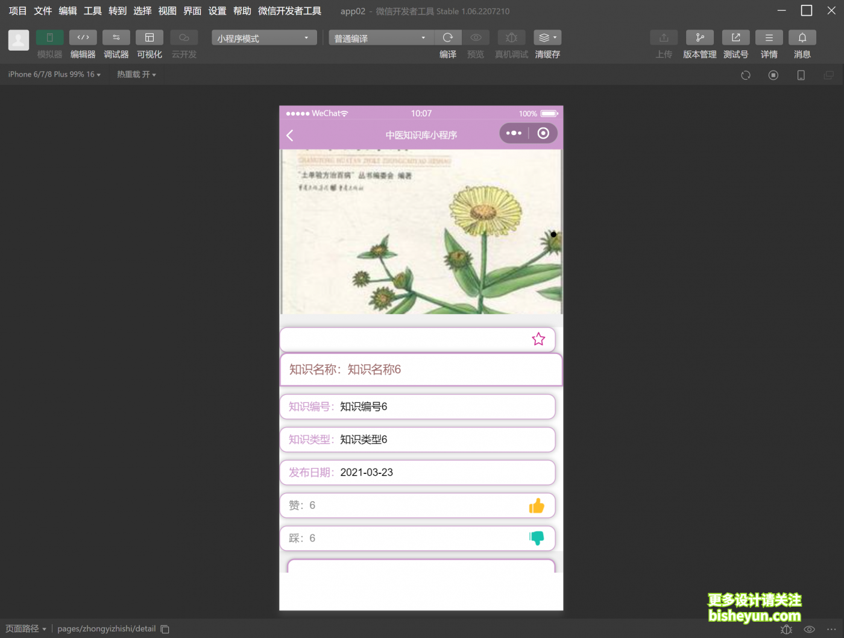Open the 文件 menu
This screenshot has height=638, width=844.
(x=43, y=11)
